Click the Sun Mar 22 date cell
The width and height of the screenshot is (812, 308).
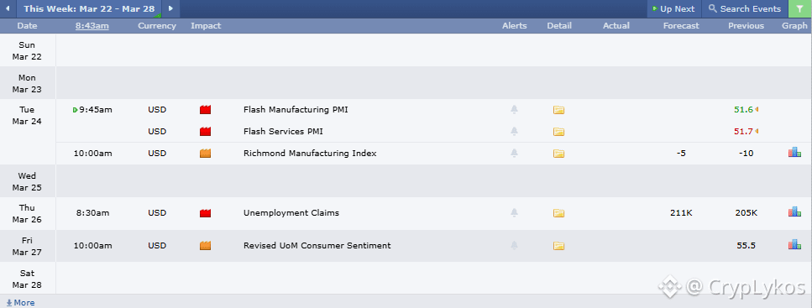(27, 50)
